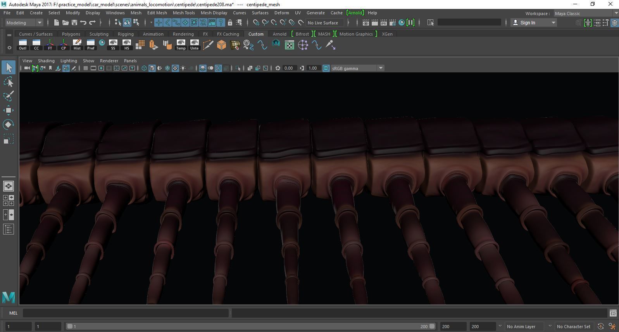
Task: Open Preferences with Pref shelf button
Action: click(x=91, y=45)
